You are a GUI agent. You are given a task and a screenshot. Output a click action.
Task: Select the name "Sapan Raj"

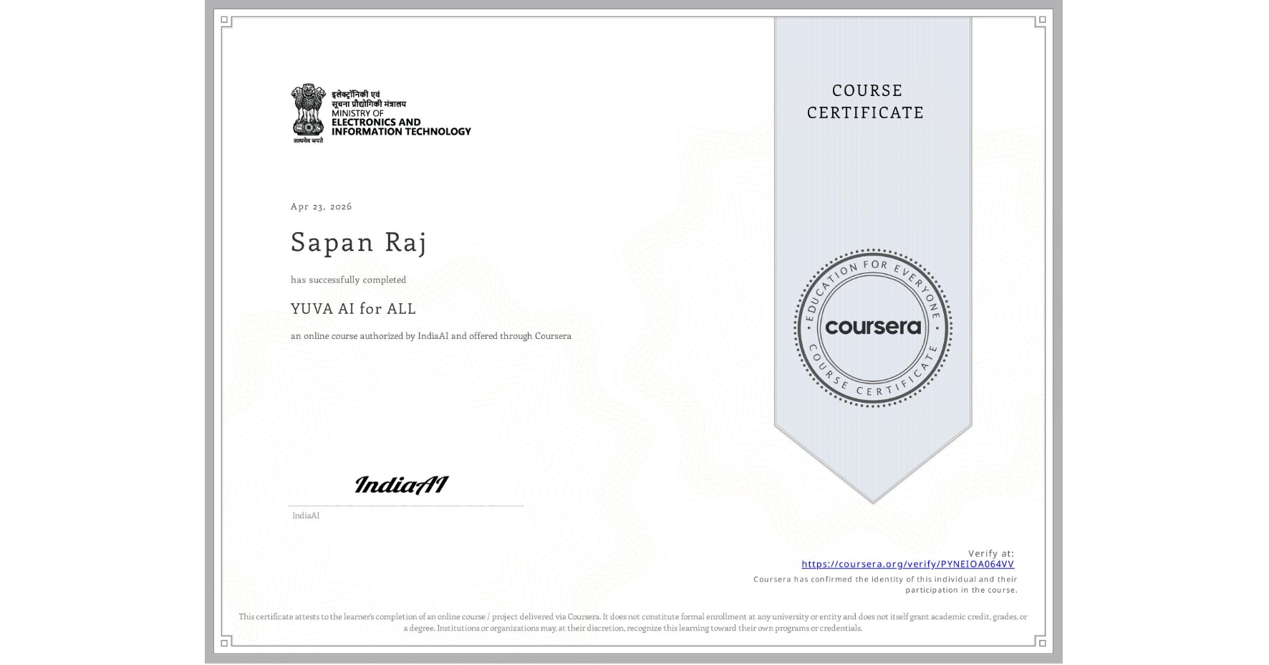[359, 242]
